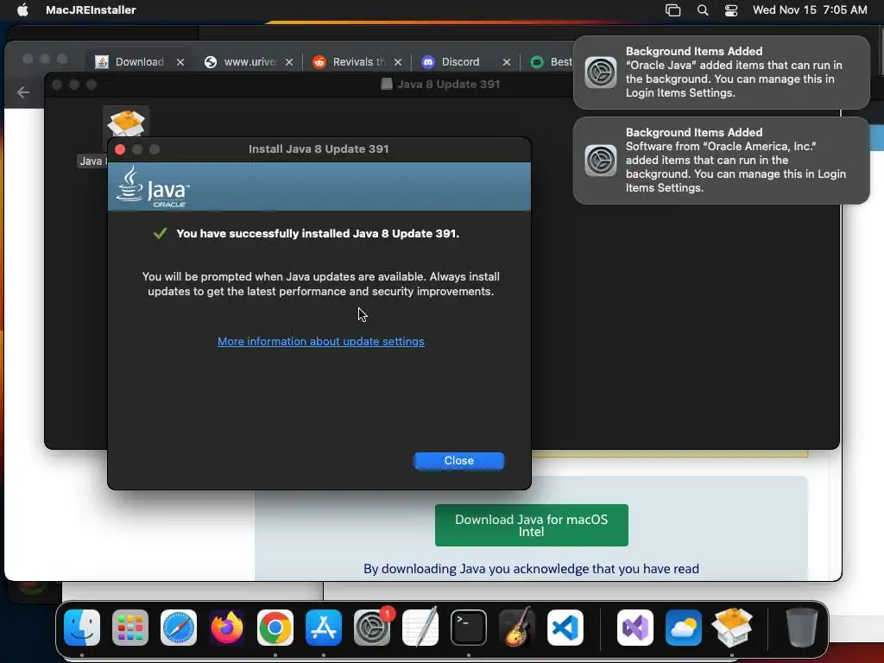The height and width of the screenshot is (663, 884).
Task: Close the www.urive browser tab
Action: click(289, 62)
